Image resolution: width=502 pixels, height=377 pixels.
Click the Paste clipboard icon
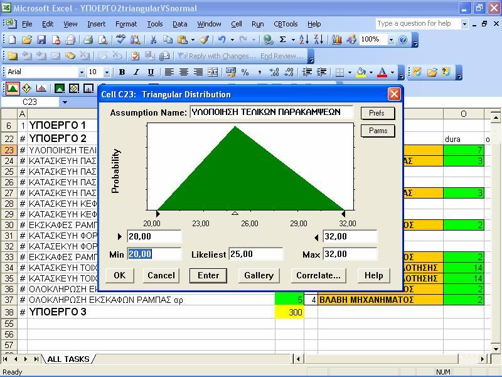[182, 40]
